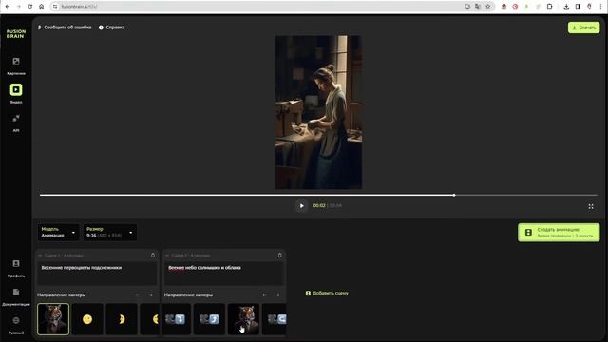Open the translate page icon in address bar
This screenshot has height=342, width=608.
(478, 7)
